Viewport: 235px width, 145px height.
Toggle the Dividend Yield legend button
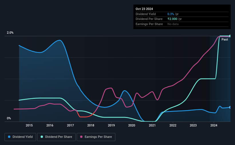[x=20, y=137]
